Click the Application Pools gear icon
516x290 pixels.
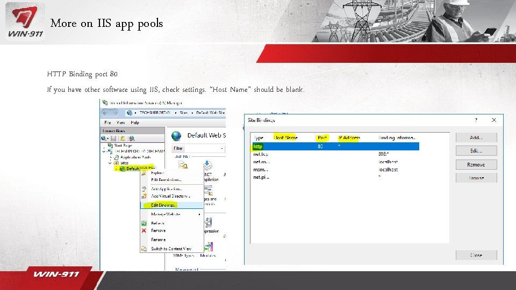click(116, 157)
